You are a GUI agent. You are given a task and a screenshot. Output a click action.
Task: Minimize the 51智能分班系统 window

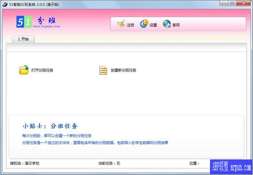click(224, 3)
